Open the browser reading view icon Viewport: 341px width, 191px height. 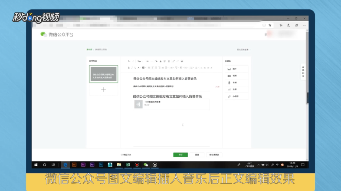264,25
